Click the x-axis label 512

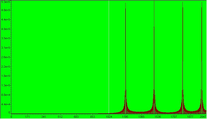[x=60, y=116]
